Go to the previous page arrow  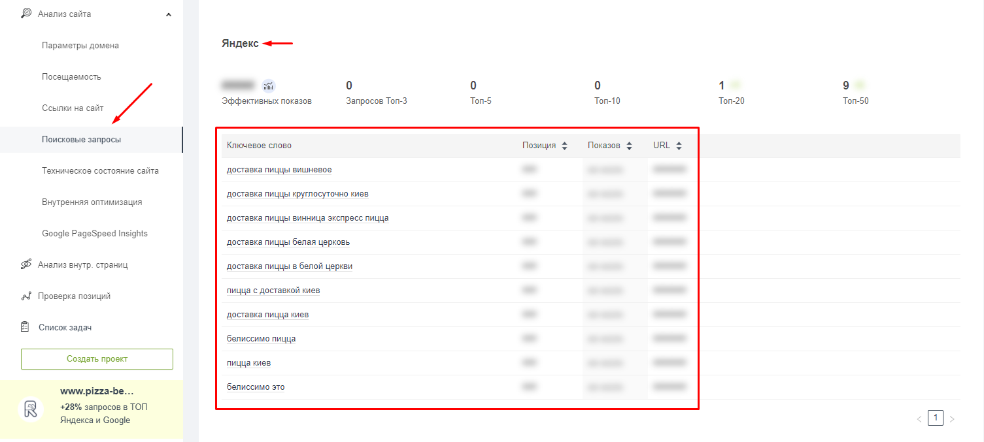point(919,418)
